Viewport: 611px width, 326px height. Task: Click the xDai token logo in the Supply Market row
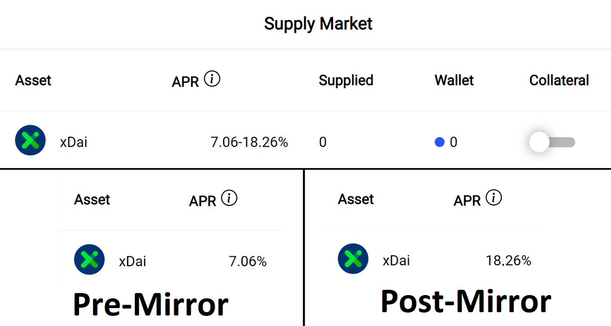[x=31, y=140]
